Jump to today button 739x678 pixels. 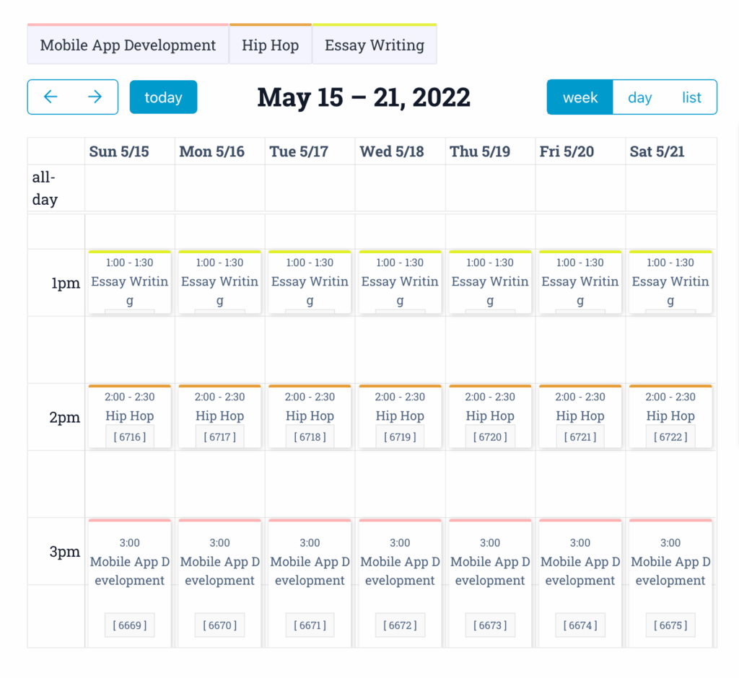point(164,97)
